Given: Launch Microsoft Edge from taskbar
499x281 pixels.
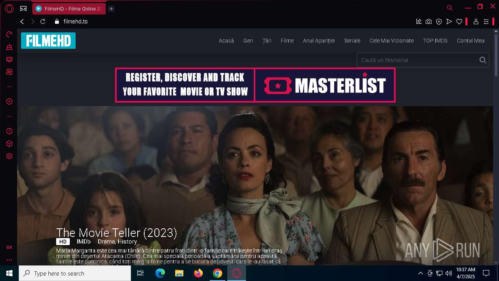Looking at the screenshot, I should [160, 273].
